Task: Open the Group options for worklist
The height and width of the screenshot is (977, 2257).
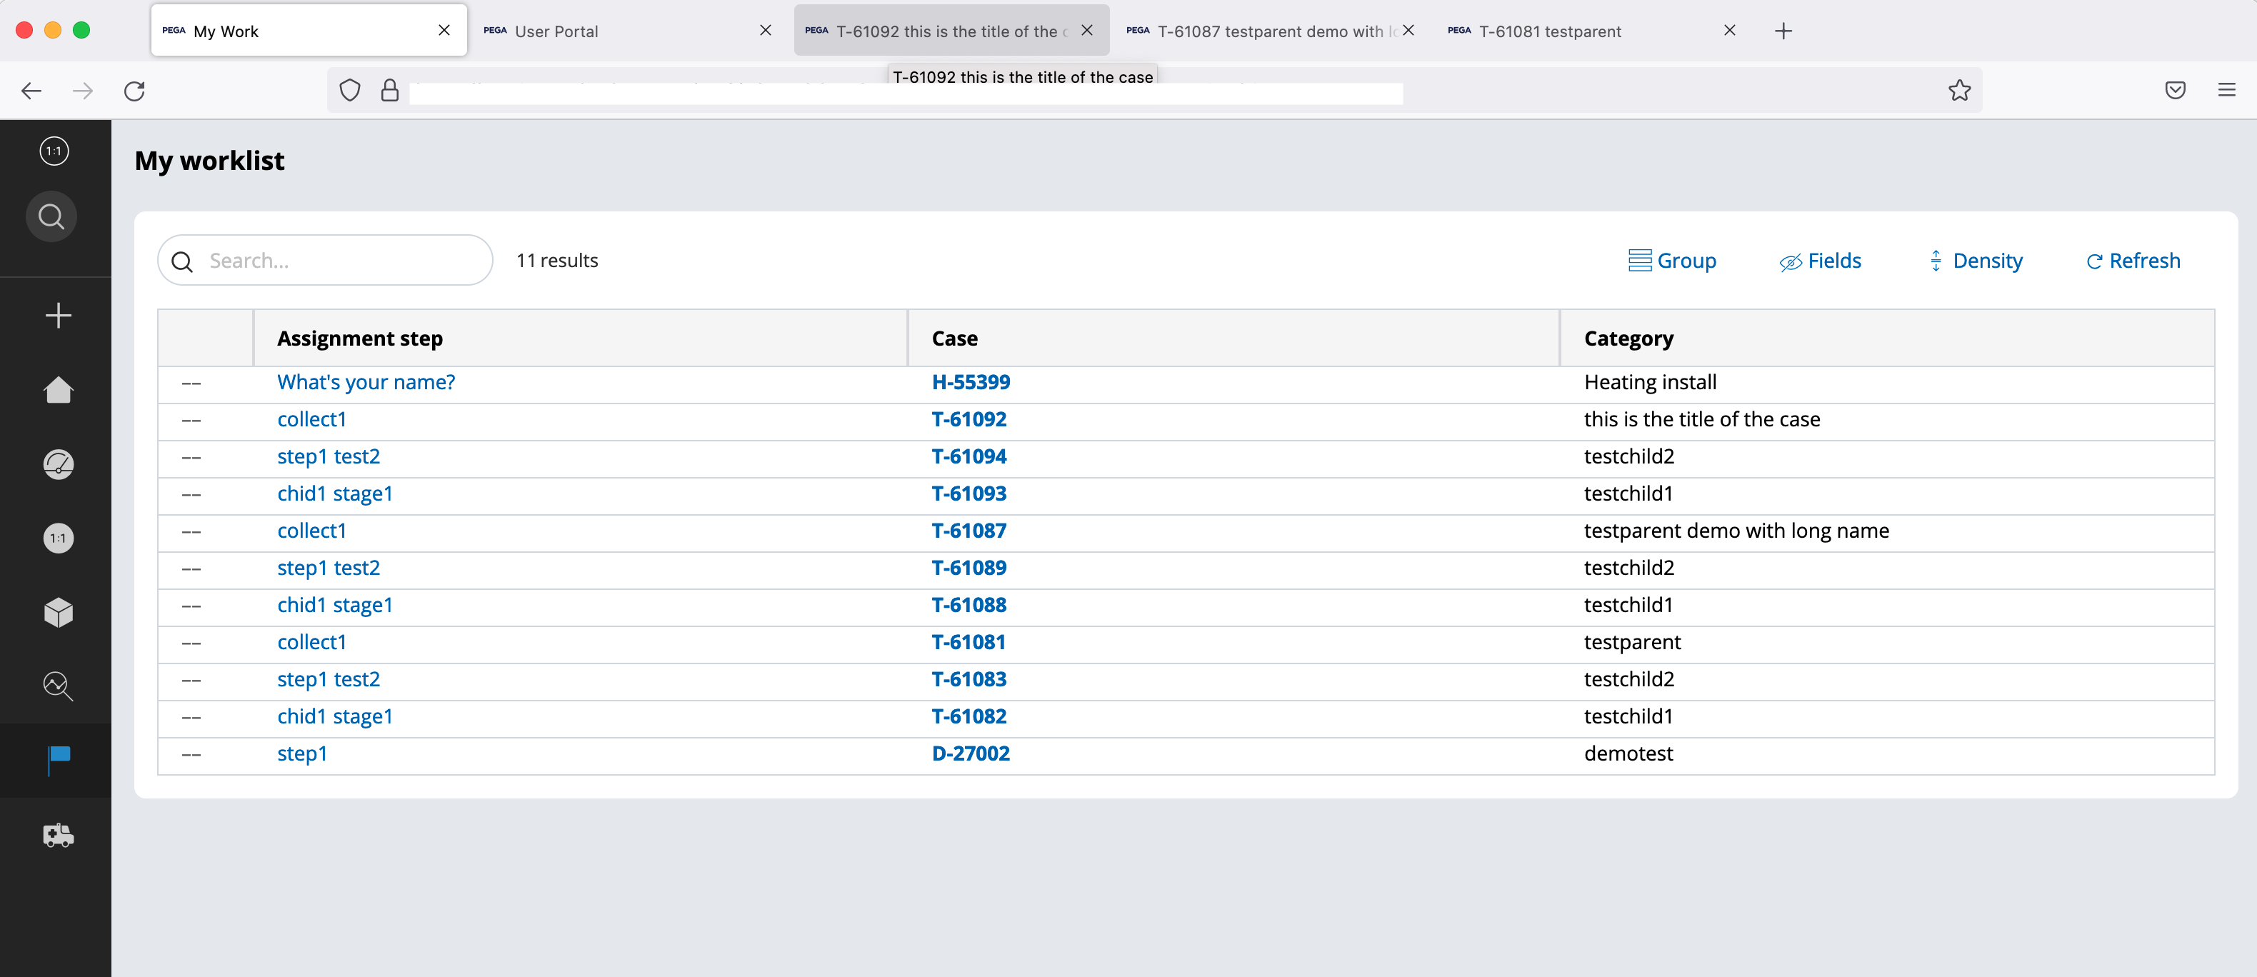Action: [1672, 261]
